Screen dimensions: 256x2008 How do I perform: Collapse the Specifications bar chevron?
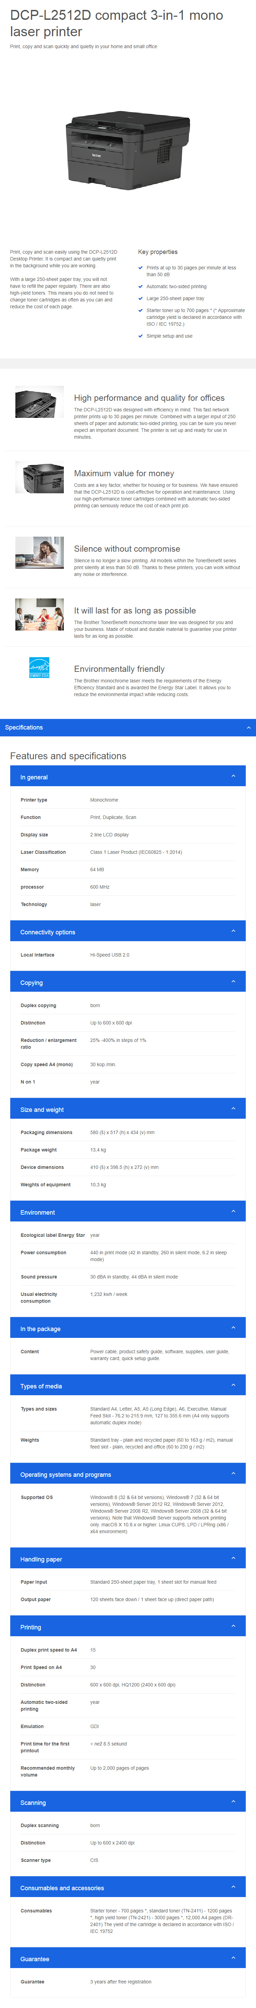pos(249,727)
